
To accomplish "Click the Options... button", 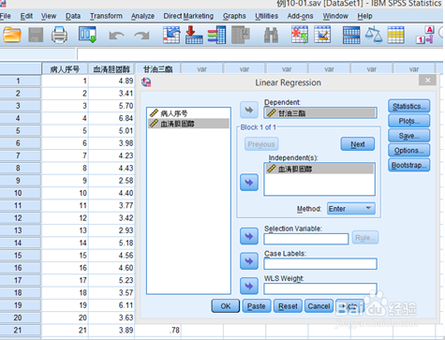I will (x=409, y=151).
